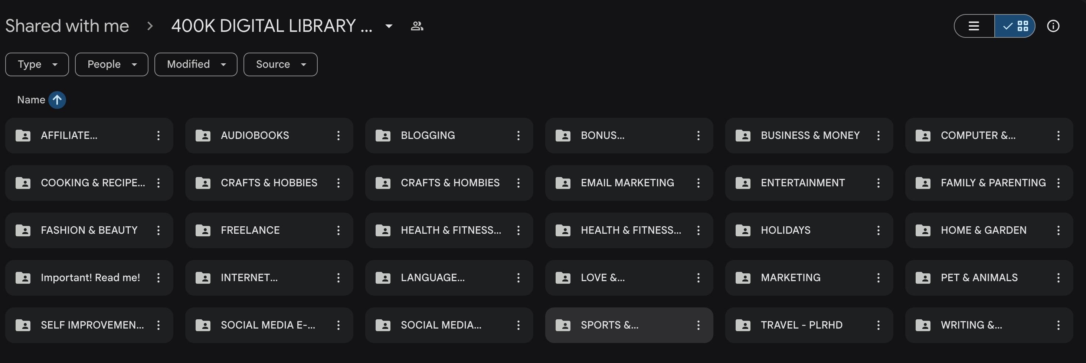Open more actions for ENTERTAINMENT folder
This screenshot has height=363, width=1086.
pos(879,183)
